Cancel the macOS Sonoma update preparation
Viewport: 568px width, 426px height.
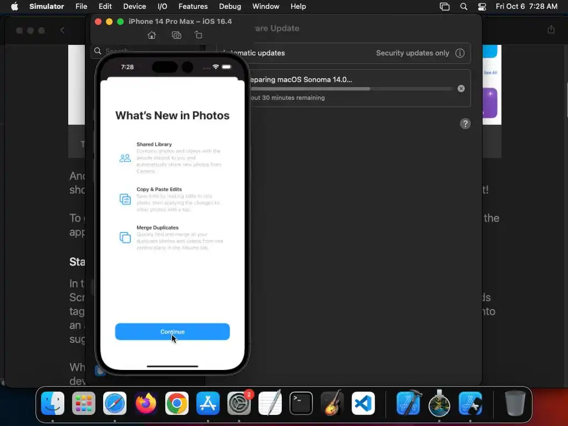tap(461, 88)
